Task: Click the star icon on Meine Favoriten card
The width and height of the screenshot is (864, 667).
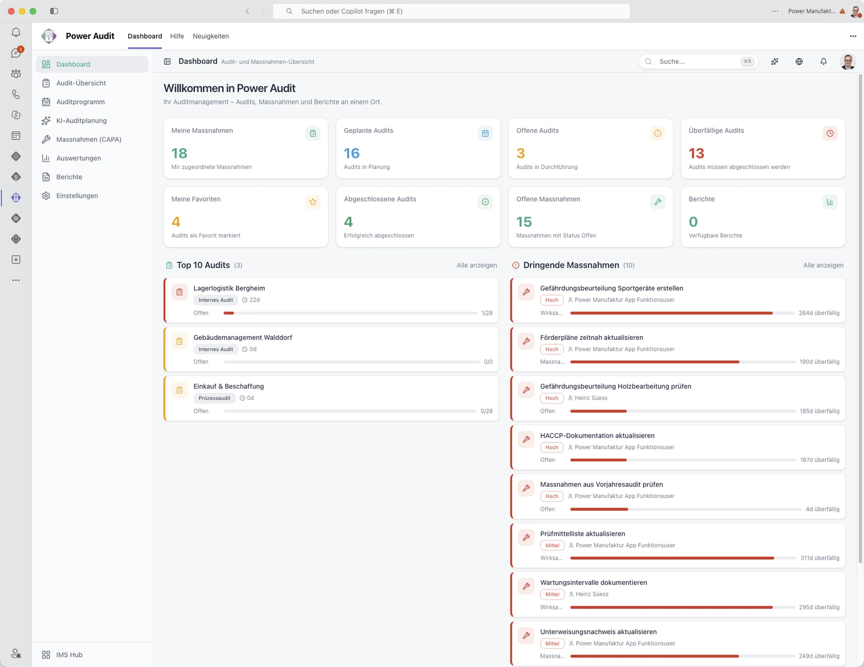Action: point(313,202)
